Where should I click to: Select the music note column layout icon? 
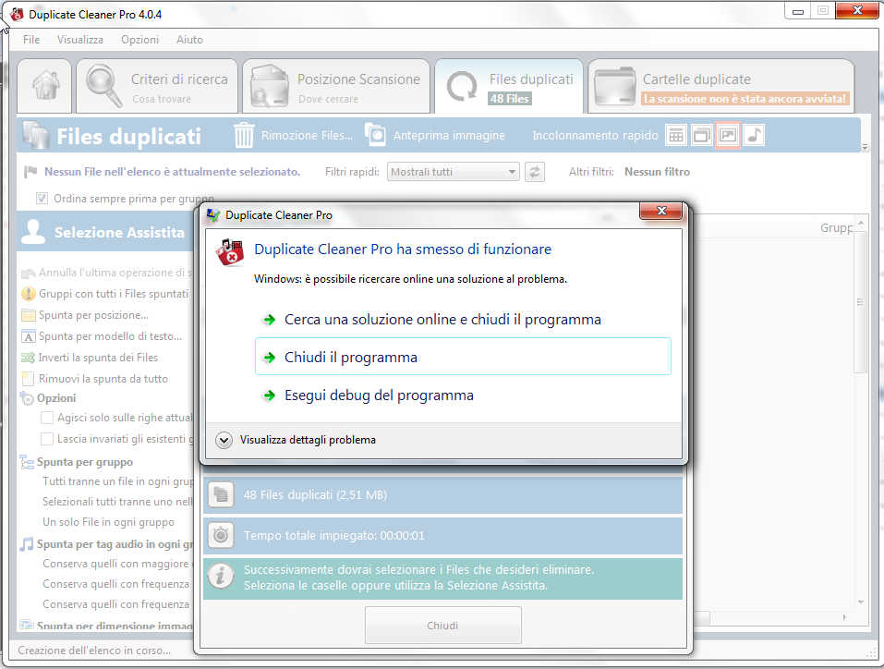coord(754,135)
